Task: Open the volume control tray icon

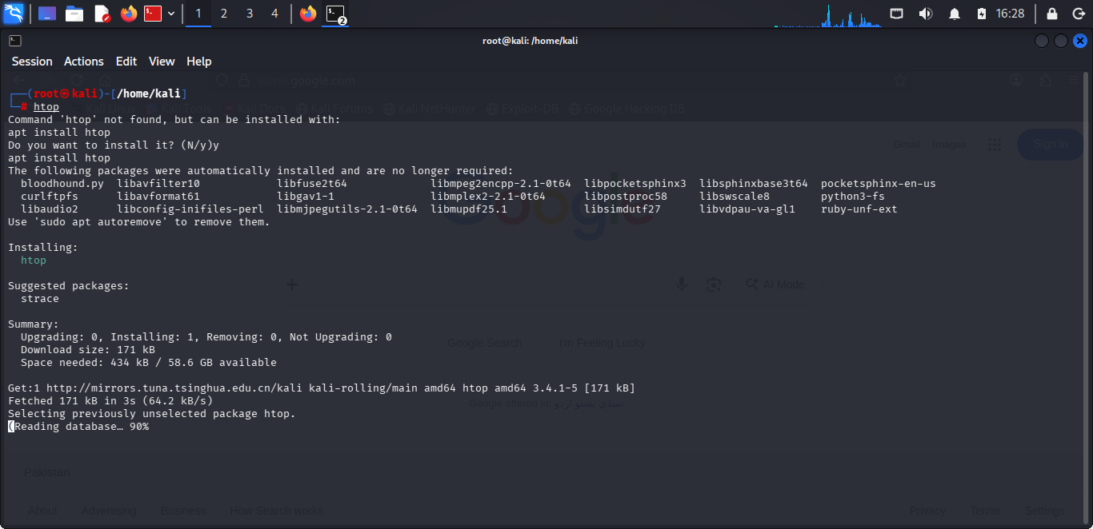Action: (x=926, y=14)
